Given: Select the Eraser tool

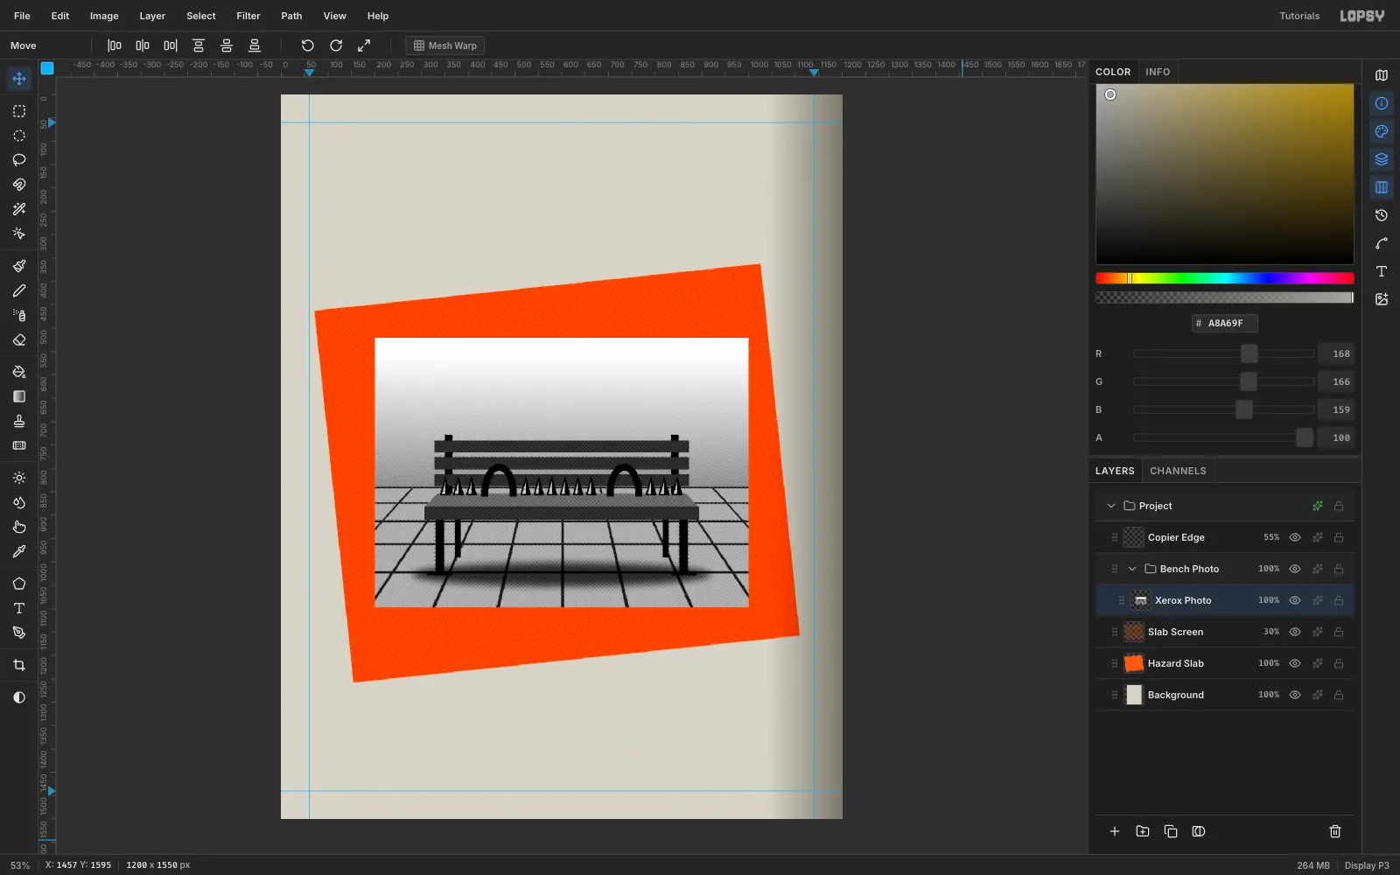Looking at the screenshot, I should 18,339.
